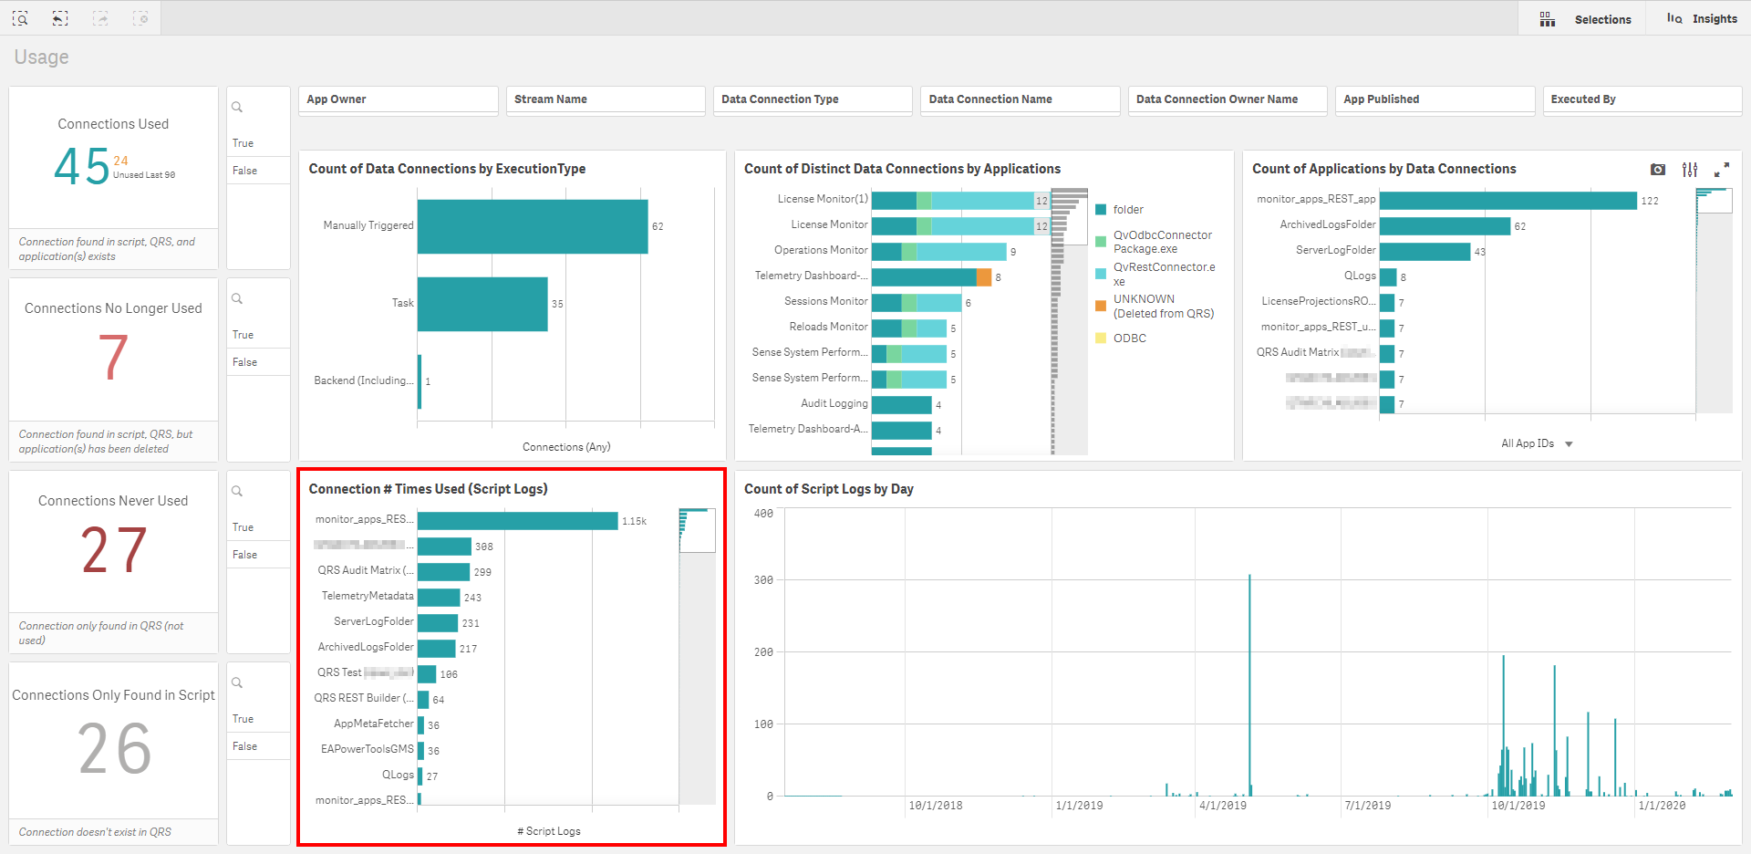Open exploration menu for Applications chart
Viewport: 1751px width, 854px height.
1690,170
